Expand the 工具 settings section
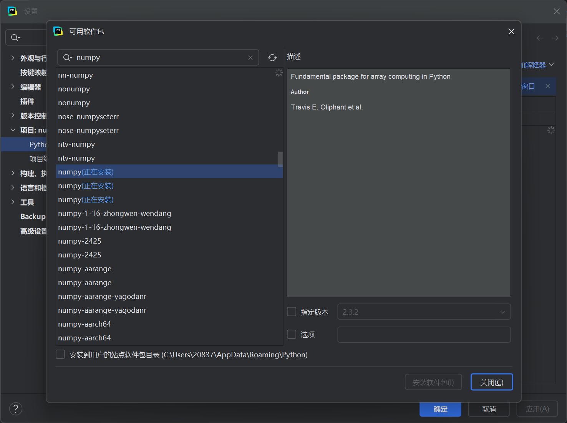 pos(13,202)
